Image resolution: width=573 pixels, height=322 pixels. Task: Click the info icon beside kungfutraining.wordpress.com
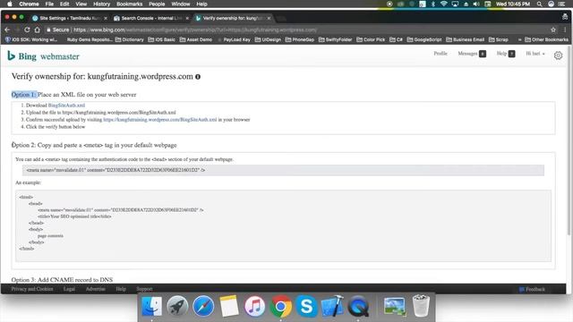pyautogui.click(x=198, y=77)
